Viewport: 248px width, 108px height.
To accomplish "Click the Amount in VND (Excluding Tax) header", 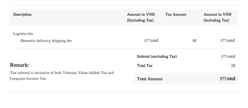I will pos(141,17).
